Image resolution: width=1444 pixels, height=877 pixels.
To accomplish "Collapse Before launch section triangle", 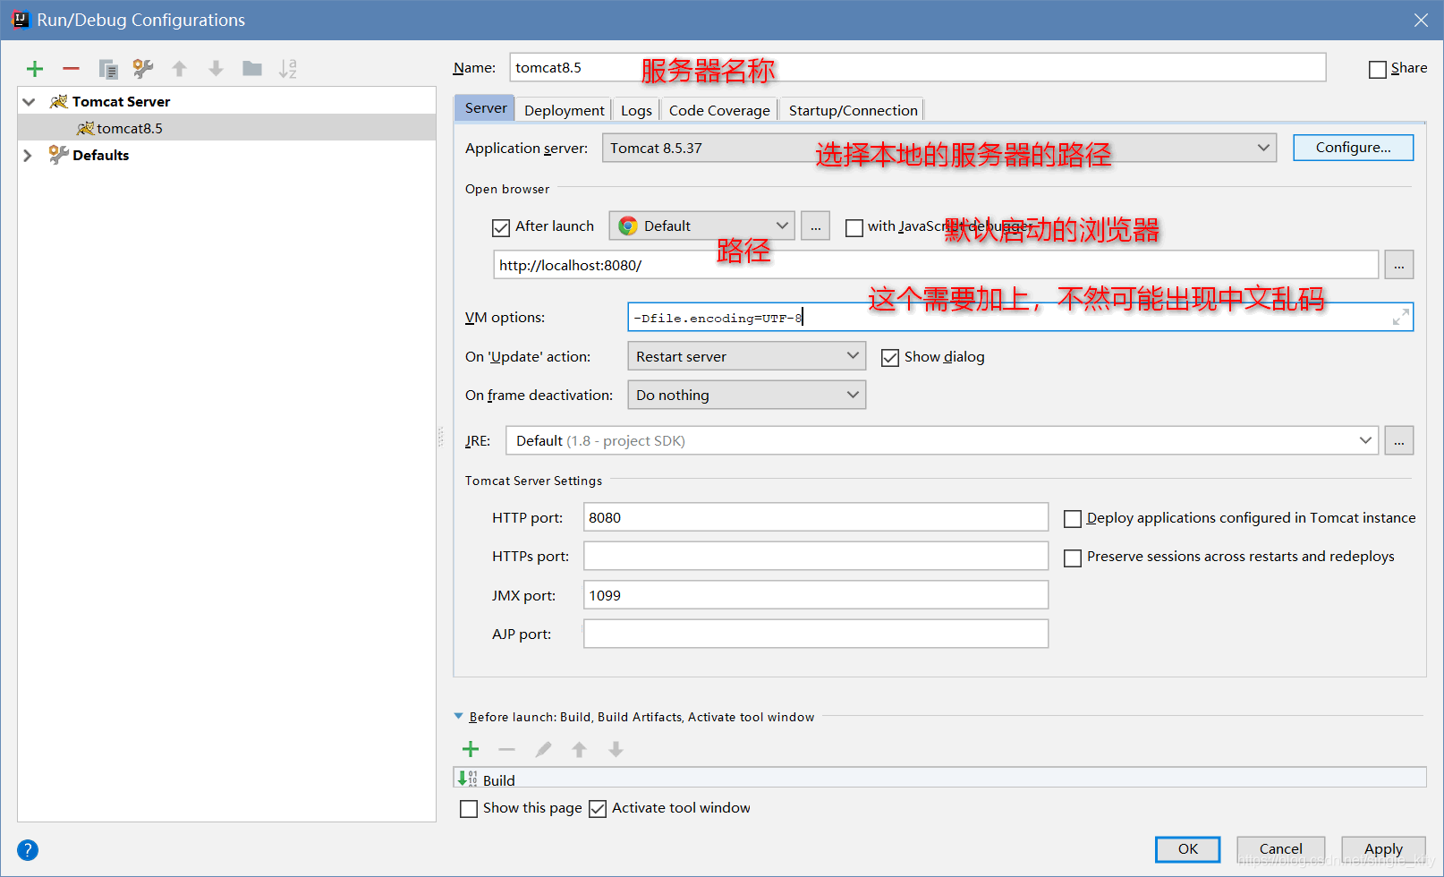I will tap(459, 716).
